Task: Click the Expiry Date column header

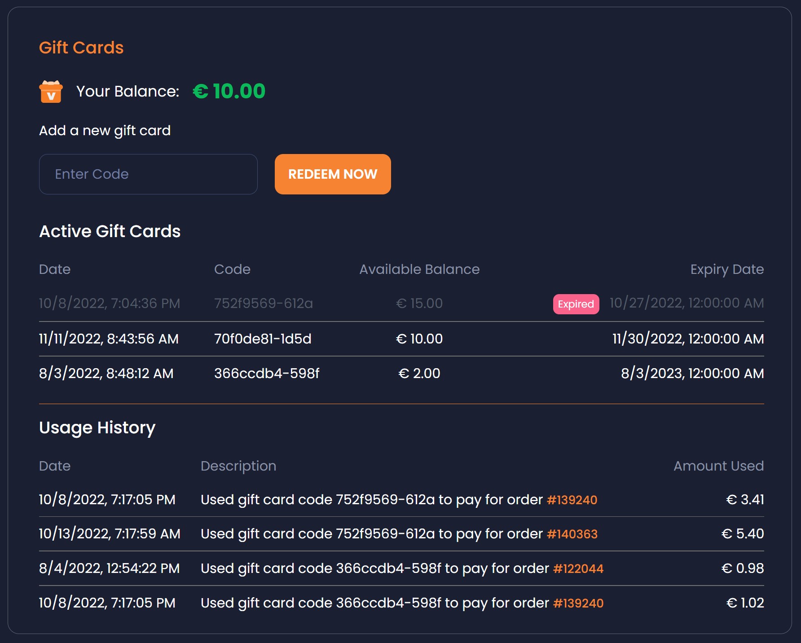Action: pos(726,269)
